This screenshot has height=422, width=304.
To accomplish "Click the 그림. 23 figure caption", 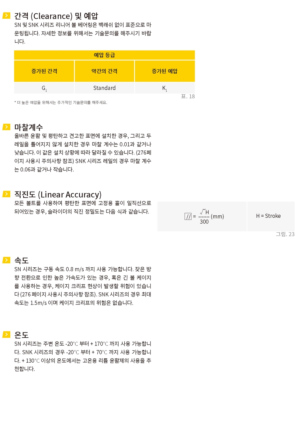I will point(285,234).
